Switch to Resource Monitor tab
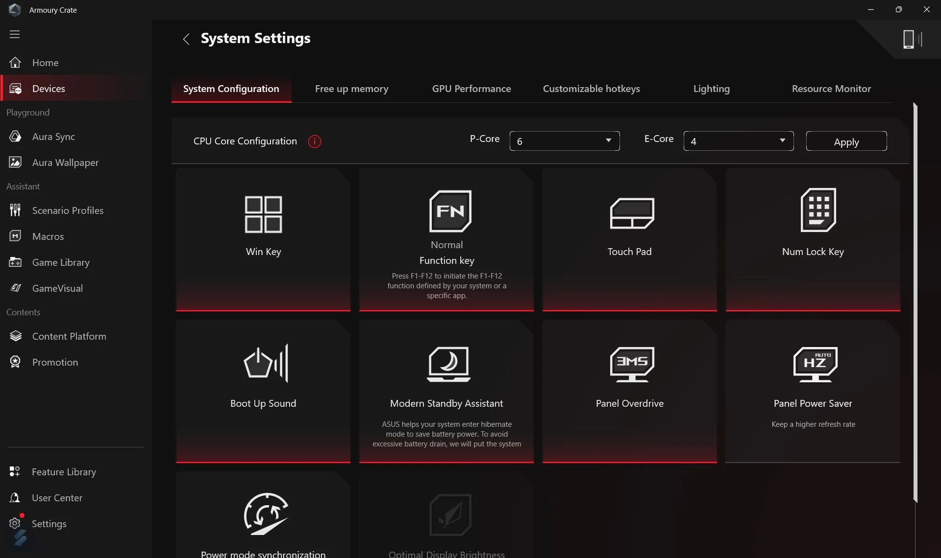The image size is (941, 558). coord(832,89)
